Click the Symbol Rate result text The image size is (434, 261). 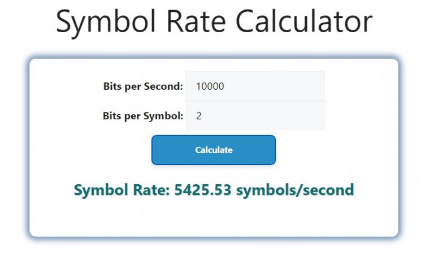[214, 190]
